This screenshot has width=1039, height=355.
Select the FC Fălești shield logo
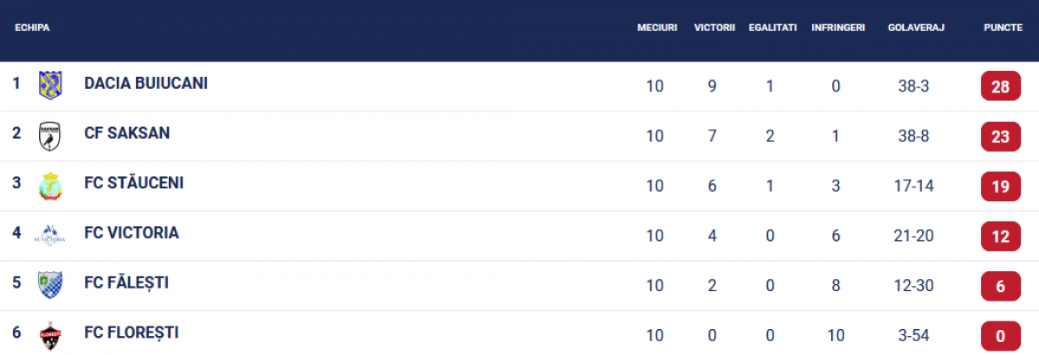click(x=50, y=285)
